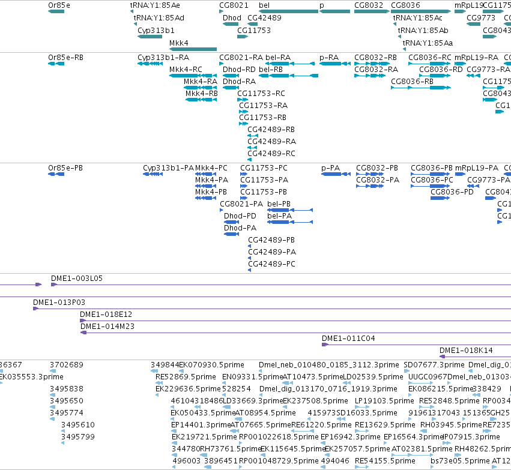Click the CG42489-PA protein label
Viewport: 511px width, 470px height.
272,252
